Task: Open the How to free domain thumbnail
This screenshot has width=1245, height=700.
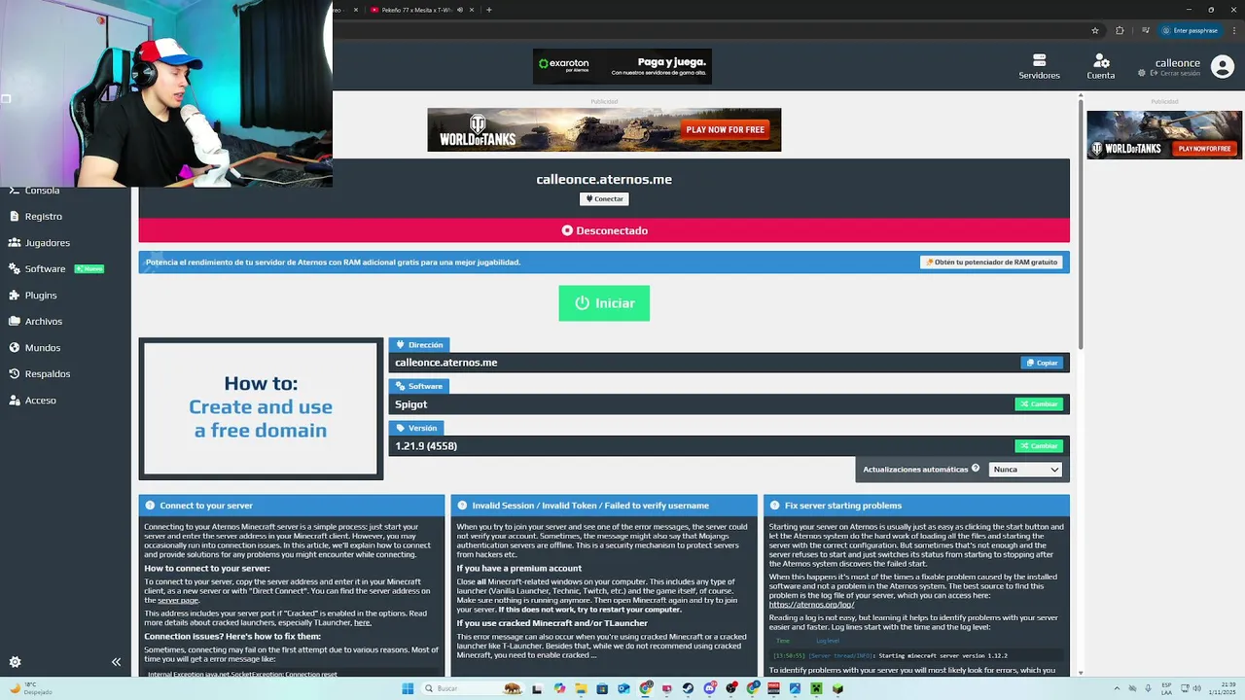Action: tap(261, 408)
